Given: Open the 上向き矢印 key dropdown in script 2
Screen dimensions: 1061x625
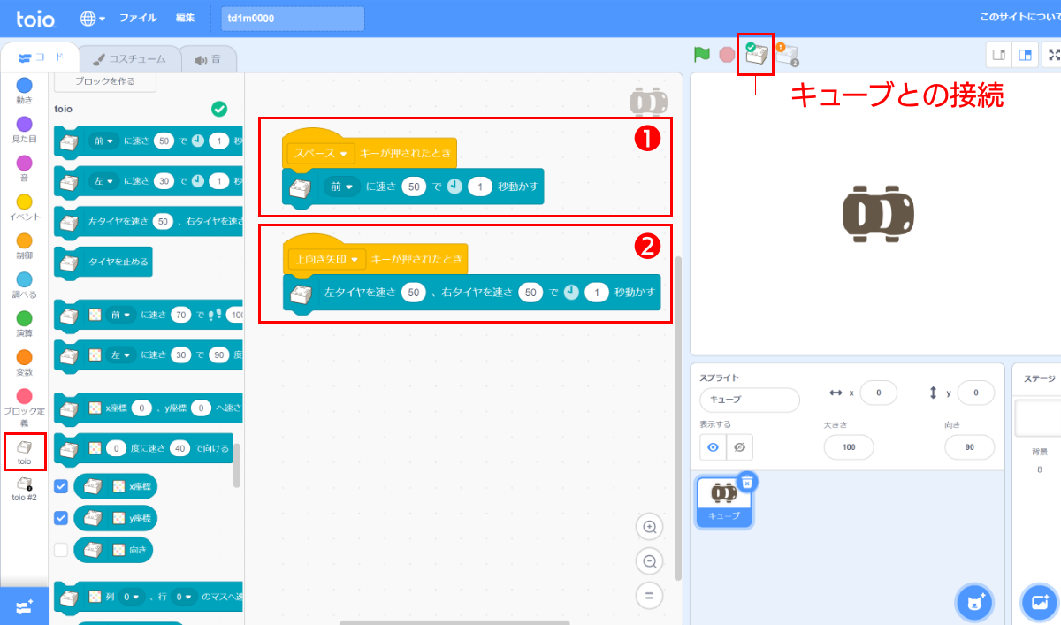Looking at the screenshot, I should point(325,259).
